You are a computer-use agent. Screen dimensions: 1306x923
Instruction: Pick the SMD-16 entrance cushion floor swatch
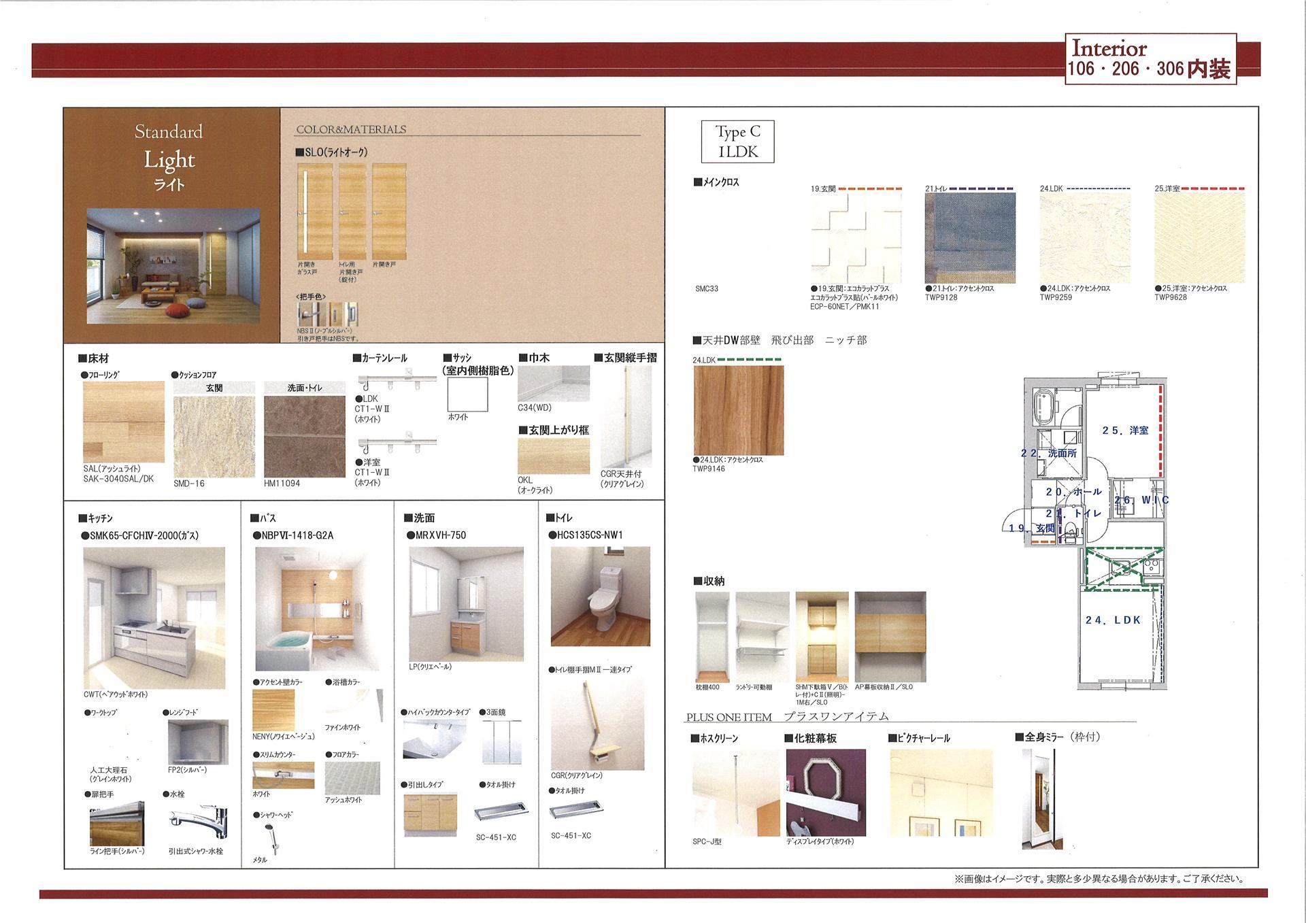(214, 437)
